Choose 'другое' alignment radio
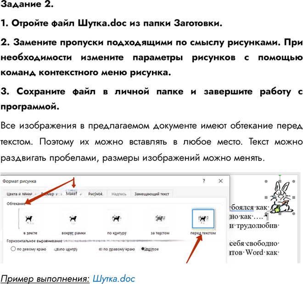This screenshot has width=303, height=284. tap(143, 249)
